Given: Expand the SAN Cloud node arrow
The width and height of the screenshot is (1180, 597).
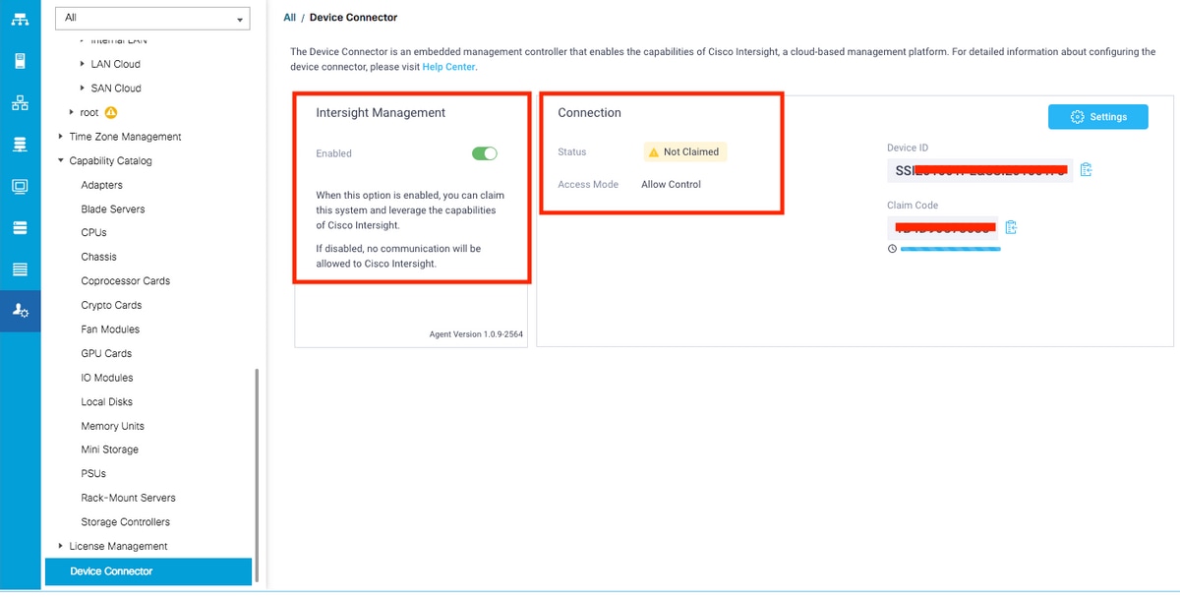Looking at the screenshot, I should coord(83,89).
